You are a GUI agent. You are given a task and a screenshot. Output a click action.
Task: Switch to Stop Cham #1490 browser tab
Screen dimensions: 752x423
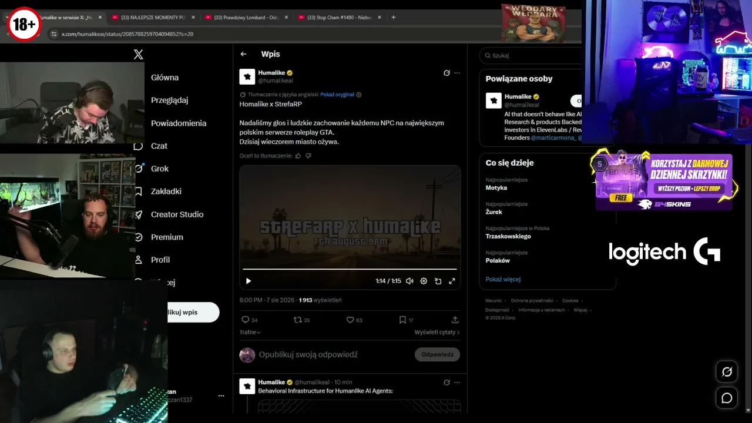340,17
